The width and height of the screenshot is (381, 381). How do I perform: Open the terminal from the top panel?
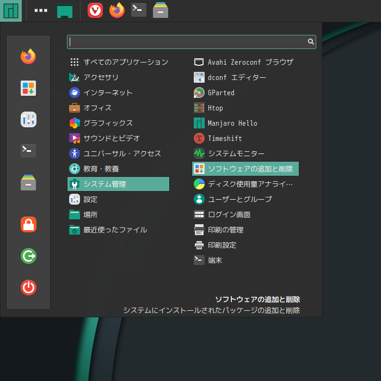tap(139, 10)
